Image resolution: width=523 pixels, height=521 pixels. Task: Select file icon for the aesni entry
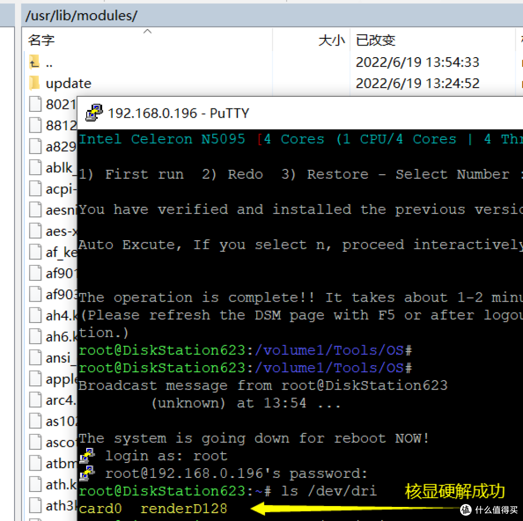pos(35,210)
